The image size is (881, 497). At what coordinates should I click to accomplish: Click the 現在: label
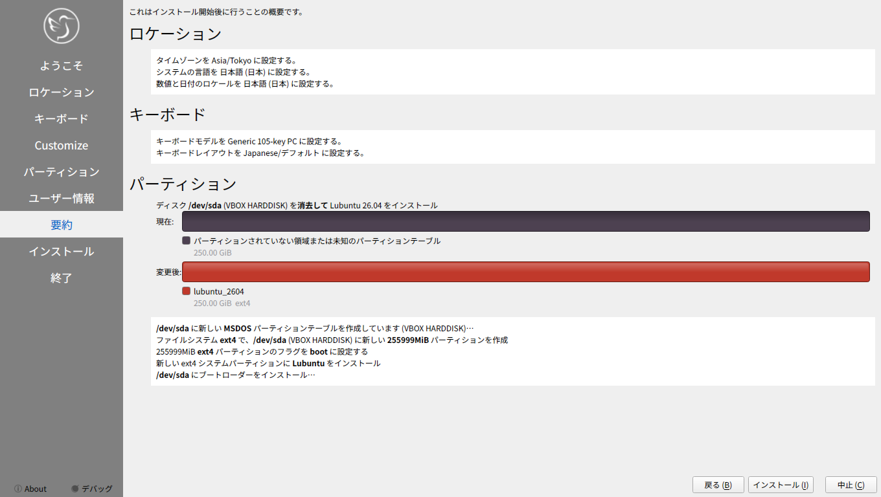[165, 221]
